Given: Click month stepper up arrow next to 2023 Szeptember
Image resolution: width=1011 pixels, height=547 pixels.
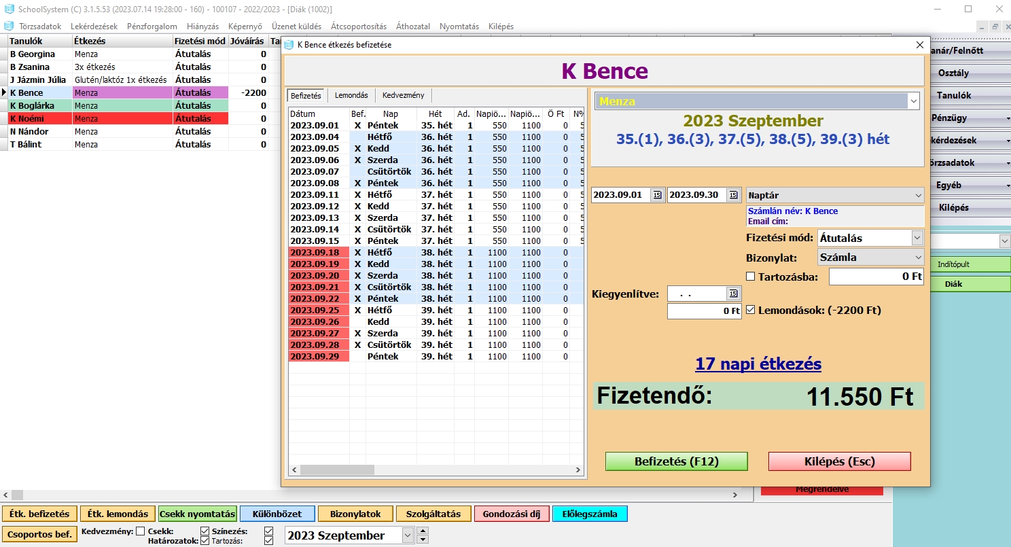Looking at the screenshot, I should coord(423,531).
